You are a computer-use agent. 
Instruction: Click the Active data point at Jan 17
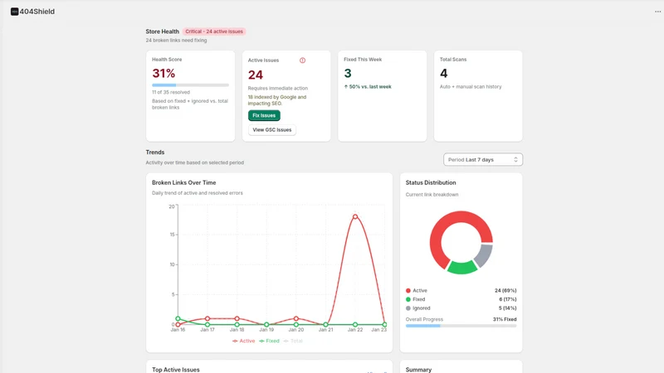click(207, 318)
